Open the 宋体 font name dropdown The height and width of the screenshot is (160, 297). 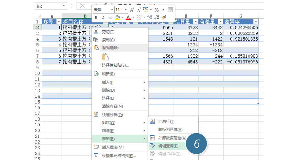pos(112,10)
